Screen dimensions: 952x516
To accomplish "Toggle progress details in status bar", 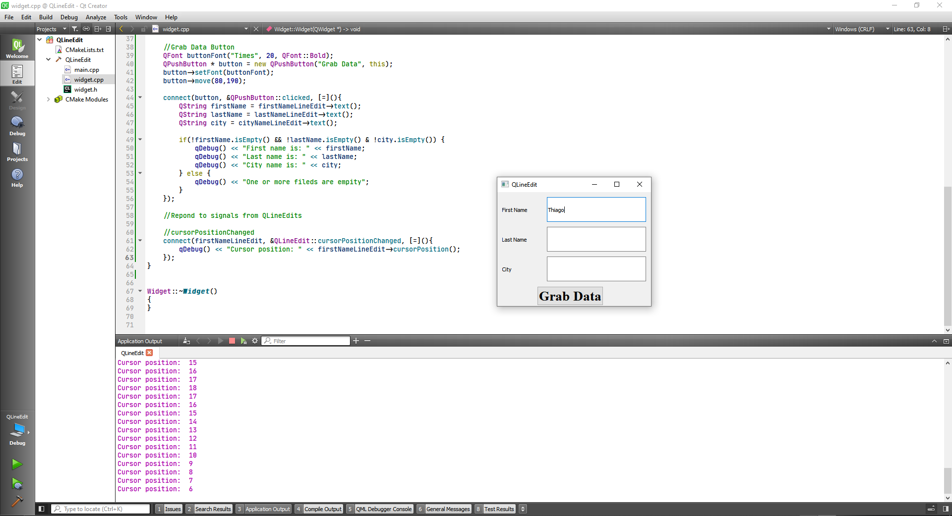I will (931, 509).
